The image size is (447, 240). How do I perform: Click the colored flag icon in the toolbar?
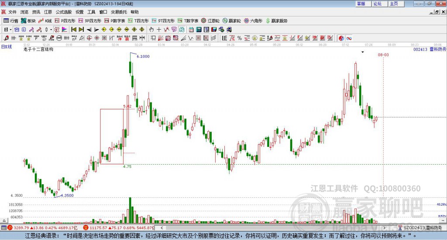coord(65,30)
